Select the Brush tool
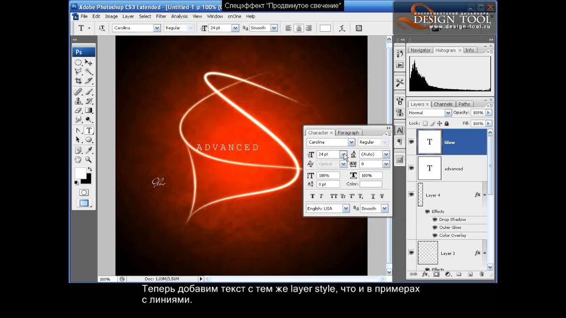Viewport: 566px width, 318px height. (89, 92)
